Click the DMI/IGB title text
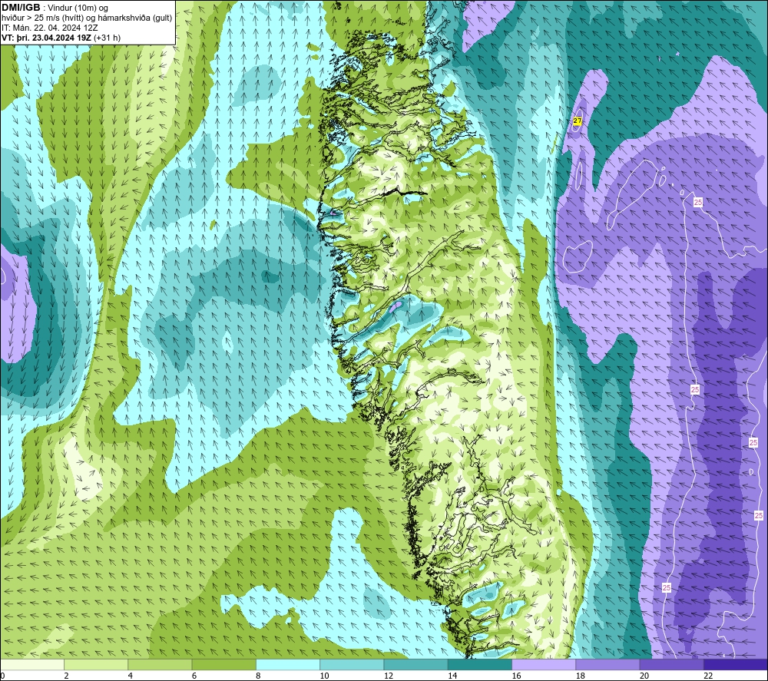This screenshot has height=681, width=768. point(21,8)
